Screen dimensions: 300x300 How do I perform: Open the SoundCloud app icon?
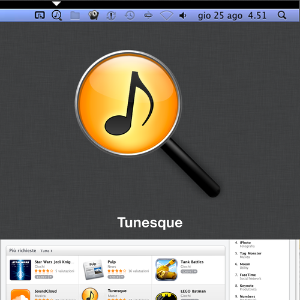click(20, 295)
